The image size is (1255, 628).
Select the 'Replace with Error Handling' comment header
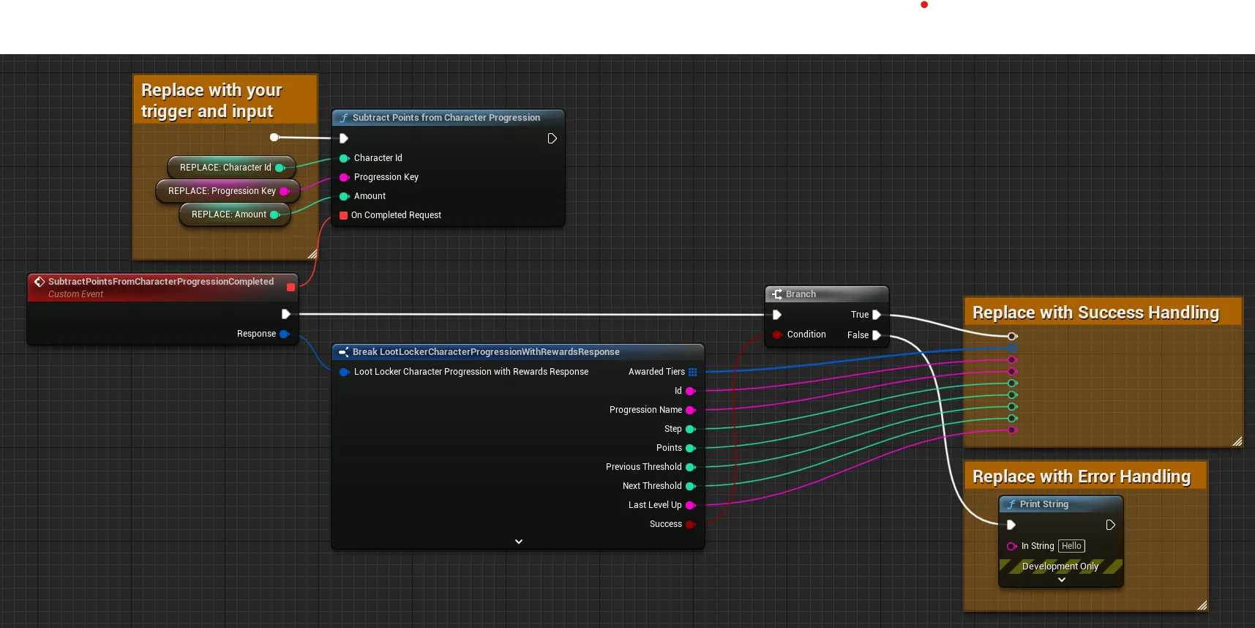click(1086, 476)
